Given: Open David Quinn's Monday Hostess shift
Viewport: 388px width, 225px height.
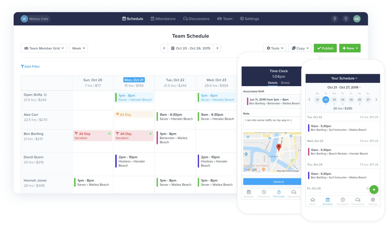Looking at the screenshot, I should (134, 161).
